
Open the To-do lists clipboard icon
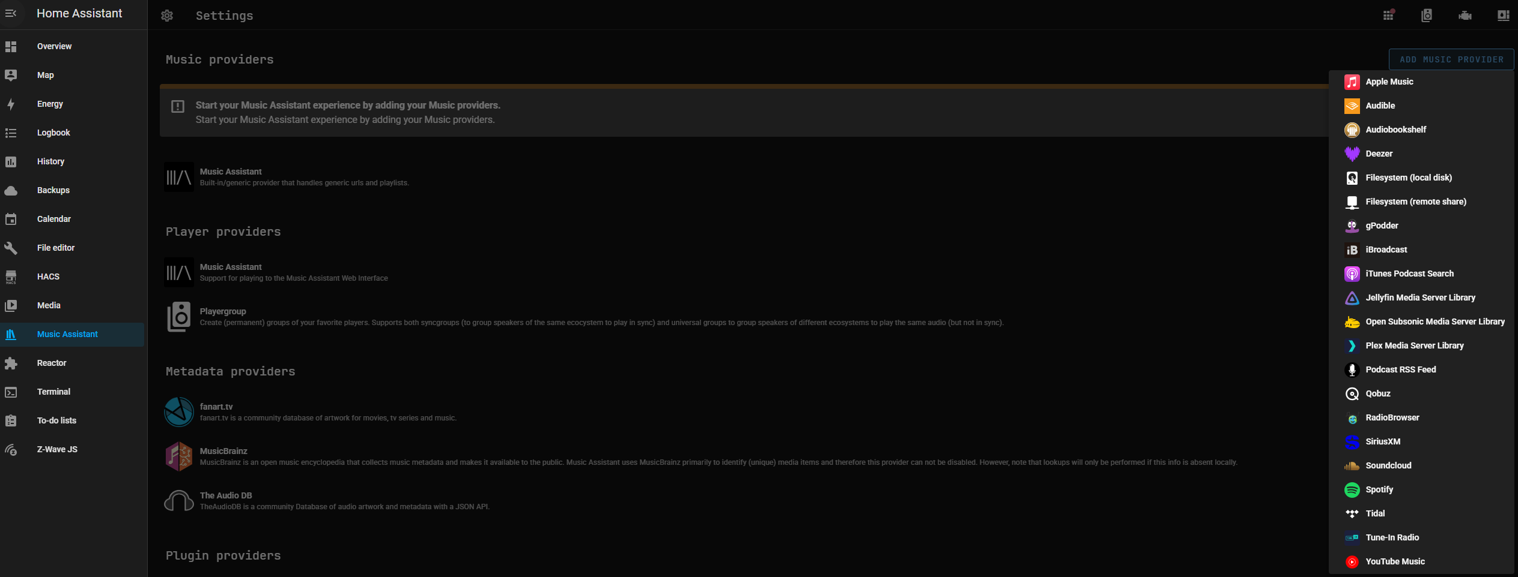click(11, 420)
